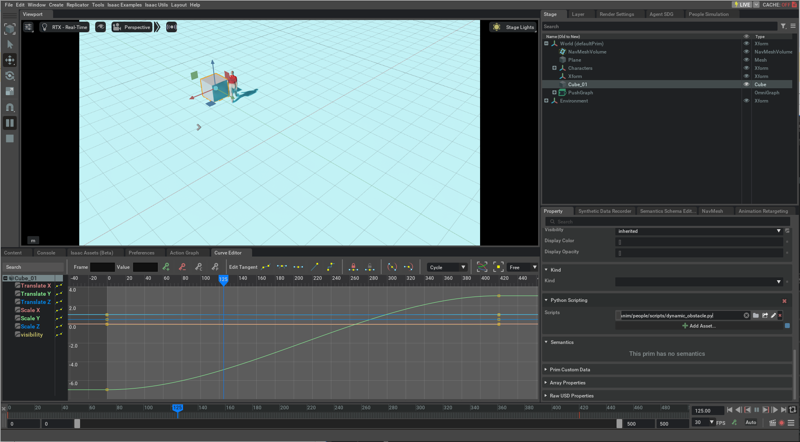
Task: Expand the Characters tree node
Action: point(554,68)
